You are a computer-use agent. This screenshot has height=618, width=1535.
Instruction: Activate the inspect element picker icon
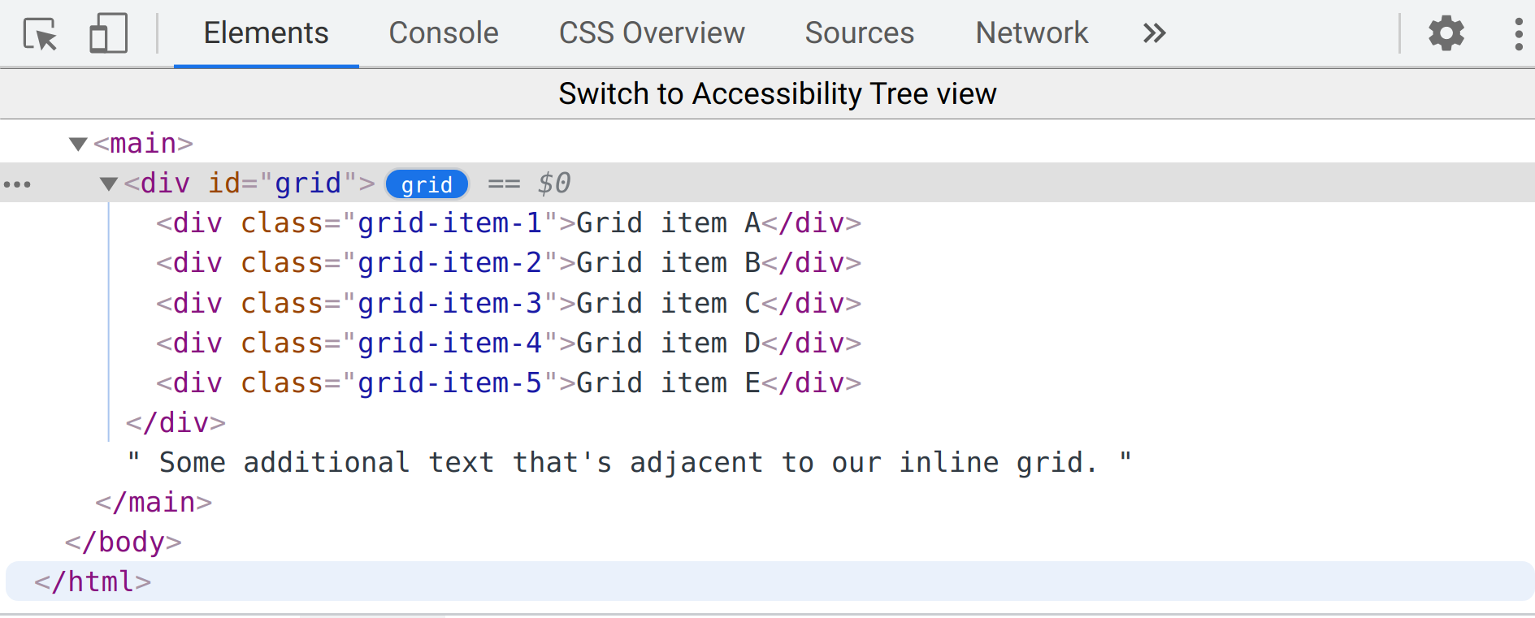(41, 34)
